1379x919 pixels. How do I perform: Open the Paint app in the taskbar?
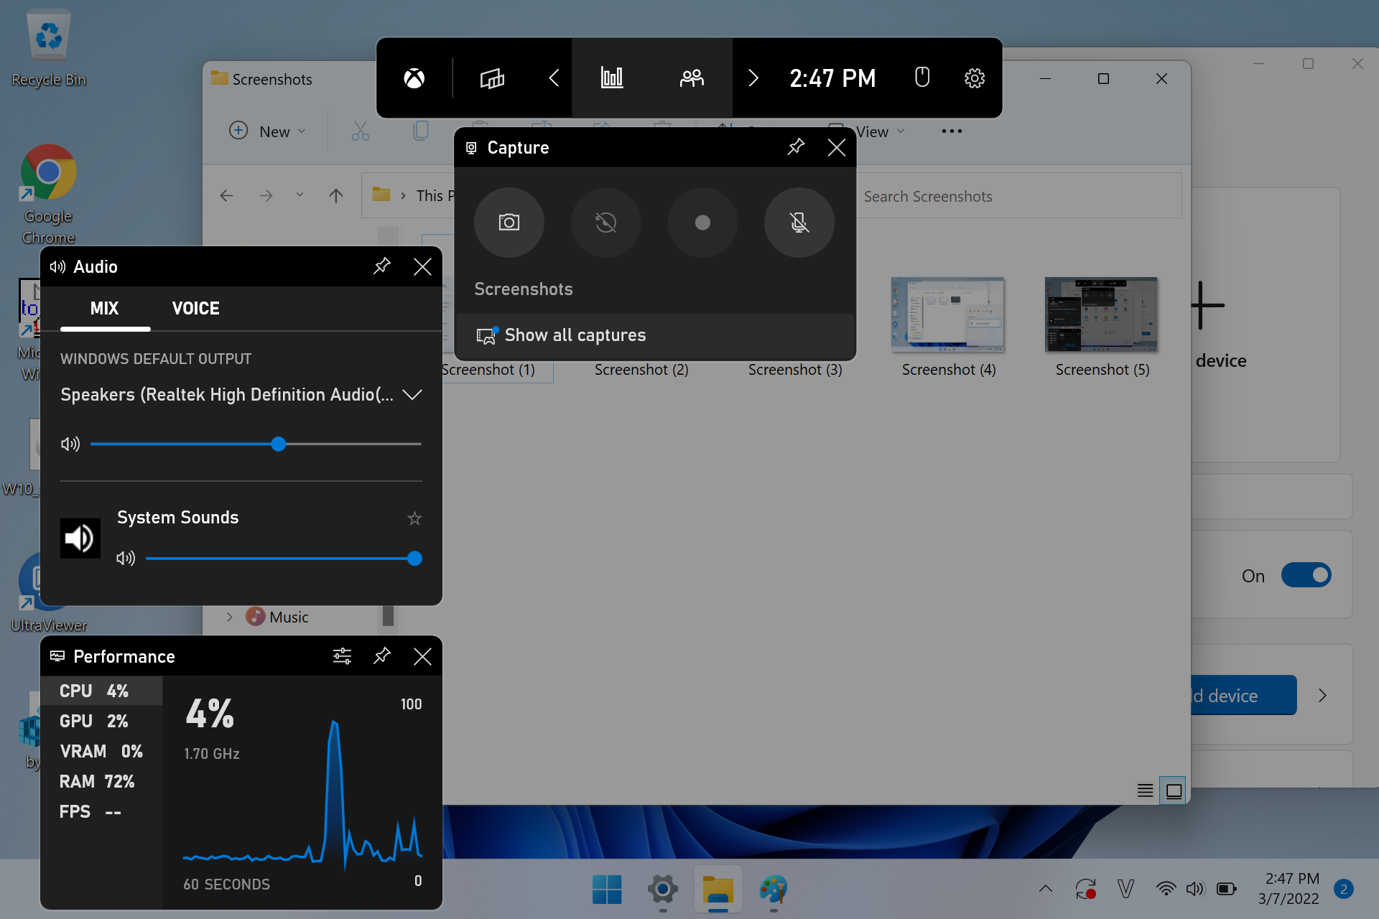point(774,890)
